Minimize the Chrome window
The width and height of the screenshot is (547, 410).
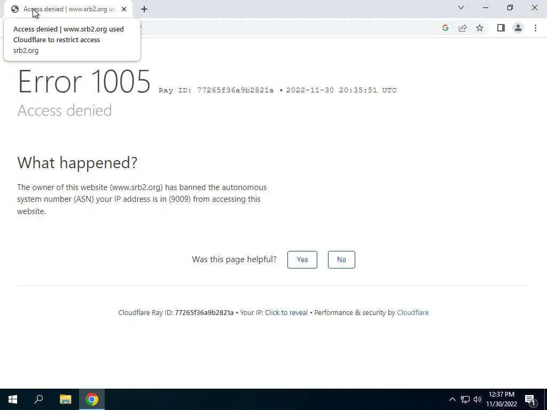(x=486, y=7)
